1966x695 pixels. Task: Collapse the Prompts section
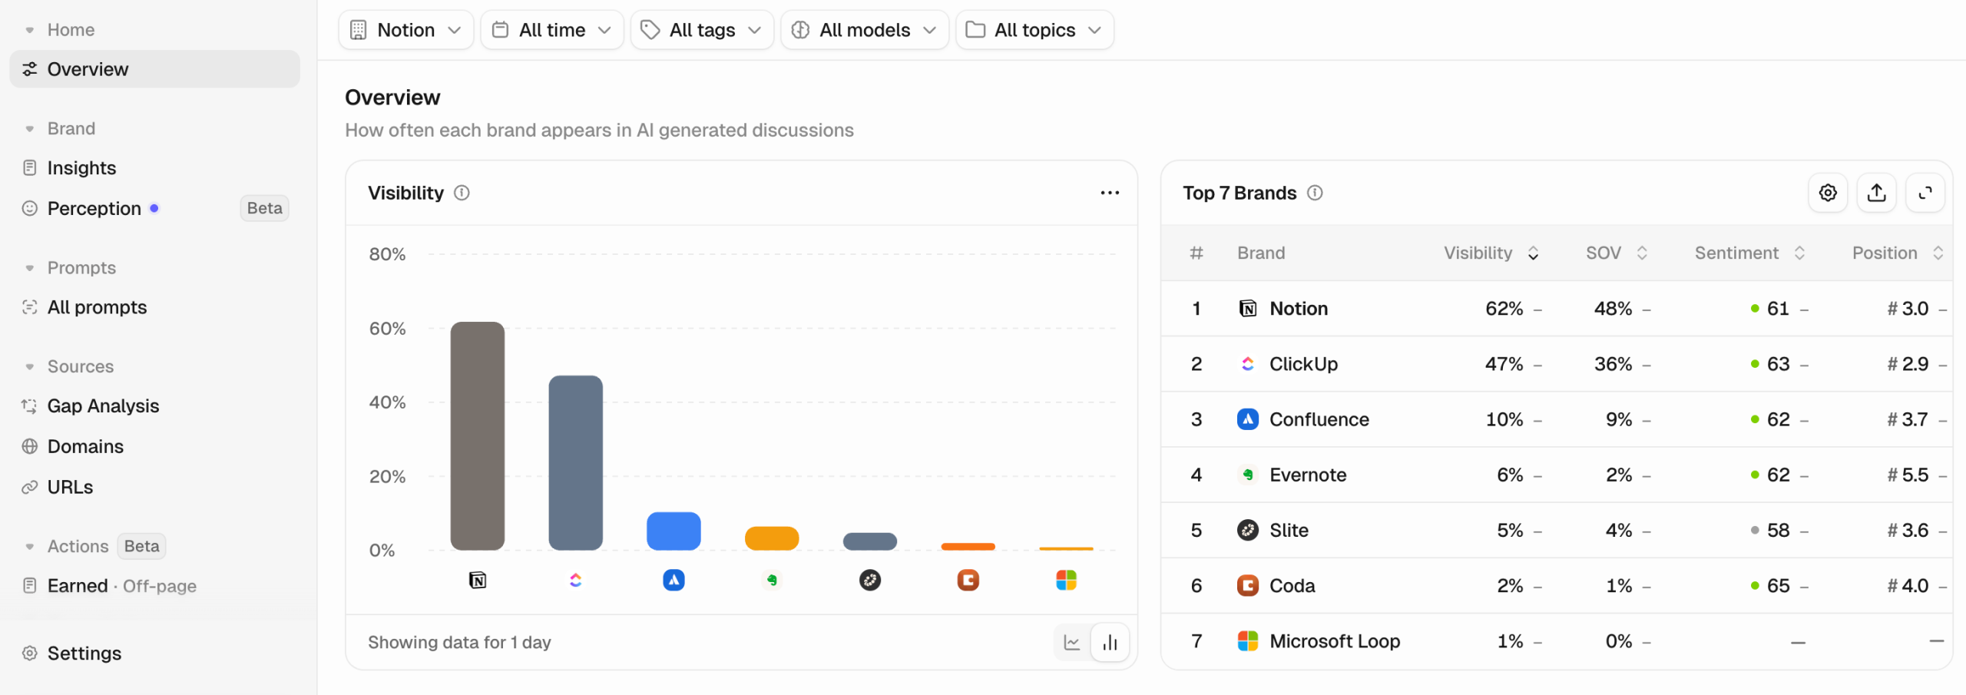(30, 268)
